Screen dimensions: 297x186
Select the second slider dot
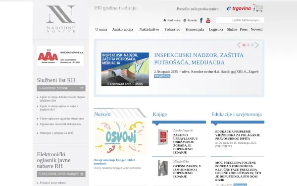pyautogui.click(x=248, y=45)
